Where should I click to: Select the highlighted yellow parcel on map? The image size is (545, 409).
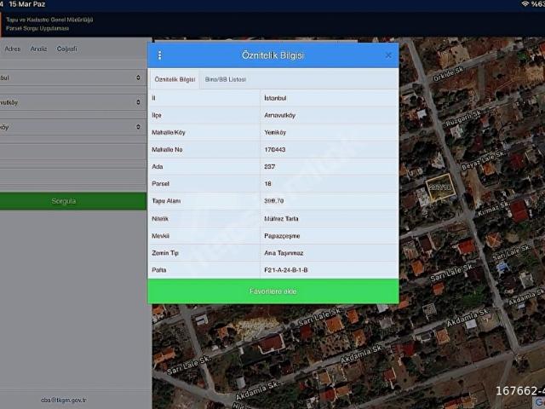[x=439, y=188]
